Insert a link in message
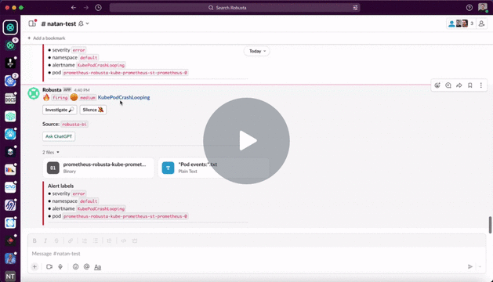The height and width of the screenshot is (282, 493). [x=71, y=240]
